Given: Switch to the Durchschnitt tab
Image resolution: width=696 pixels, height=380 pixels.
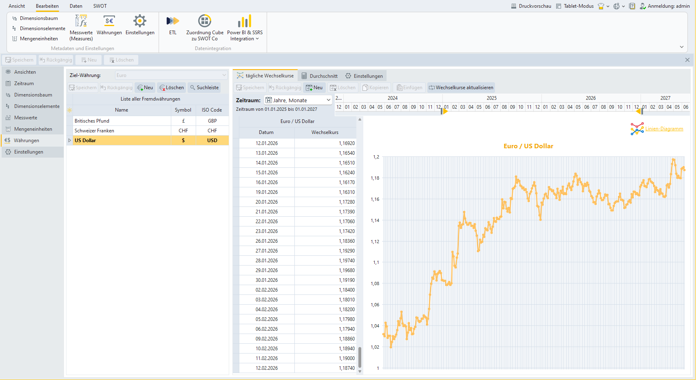Looking at the screenshot, I should 319,76.
